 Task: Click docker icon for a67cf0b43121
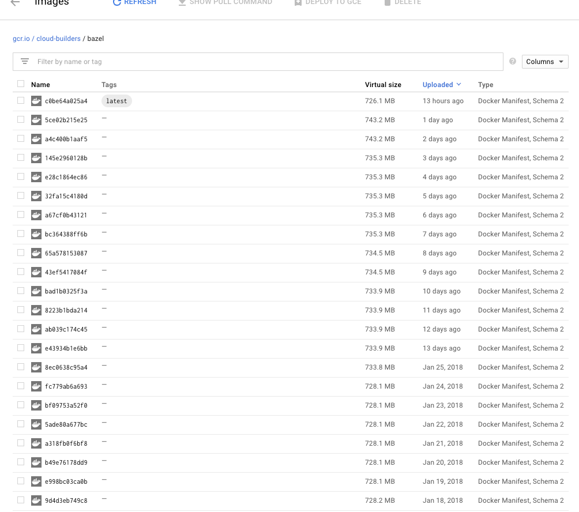click(36, 215)
